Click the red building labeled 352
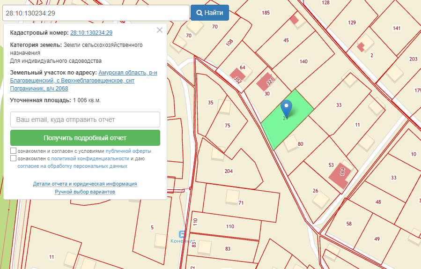This screenshot has height=269, width=421. click(236, 76)
